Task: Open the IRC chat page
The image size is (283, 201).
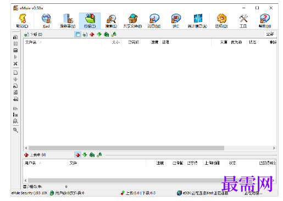Action: coord(176,21)
